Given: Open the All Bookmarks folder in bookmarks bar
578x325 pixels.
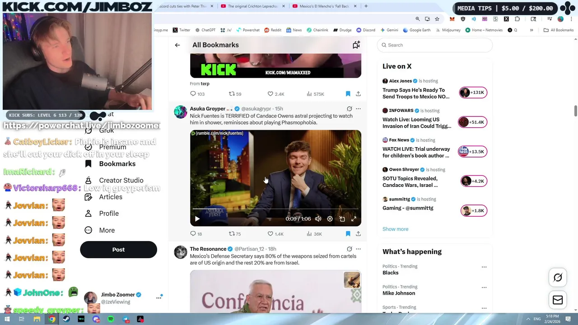Looking at the screenshot, I should (x=559, y=30).
